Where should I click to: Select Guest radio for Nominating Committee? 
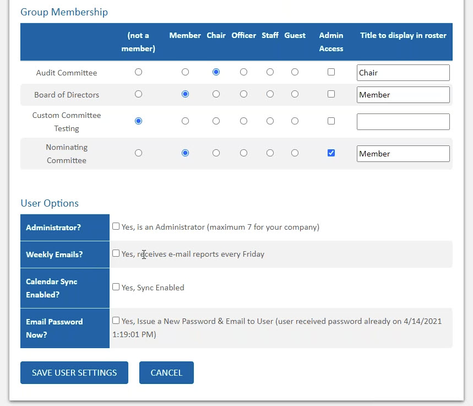pyautogui.click(x=295, y=153)
